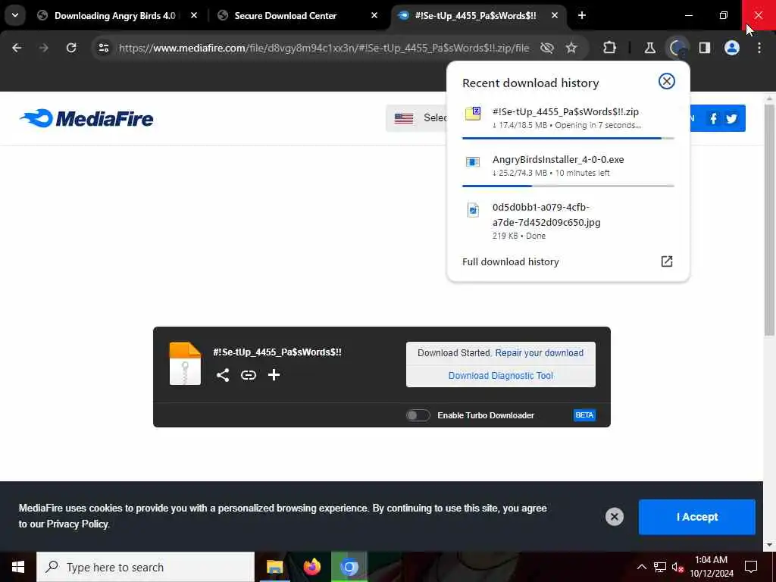Open Full download history
Image resolution: width=776 pixels, height=582 pixels.
pos(510,261)
